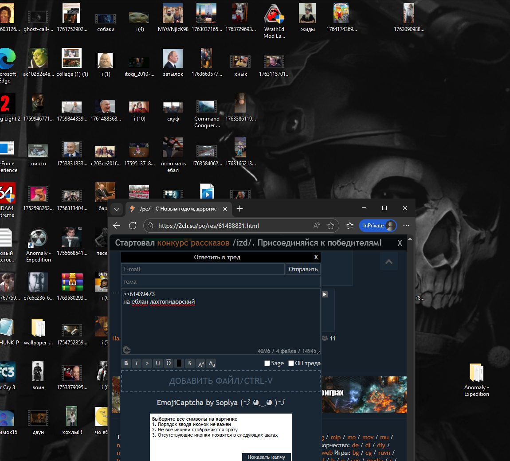This screenshot has width=510, height=461.
Task: Open a new browser tab
Action: 240,209
